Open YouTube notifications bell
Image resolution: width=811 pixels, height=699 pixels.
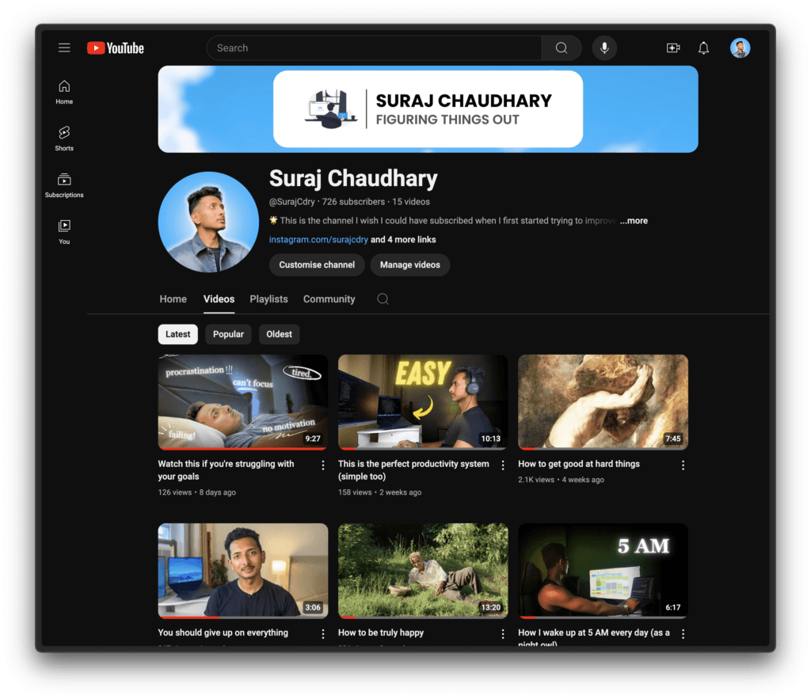point(703,47)
